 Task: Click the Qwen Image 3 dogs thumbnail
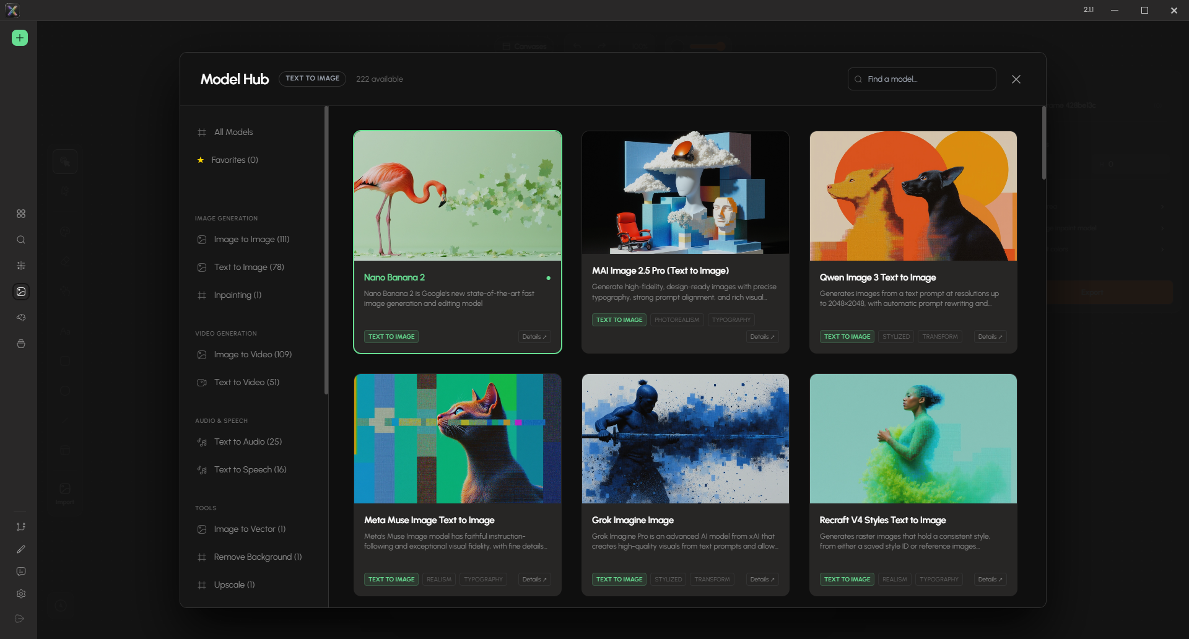click(x=913, y=196)
